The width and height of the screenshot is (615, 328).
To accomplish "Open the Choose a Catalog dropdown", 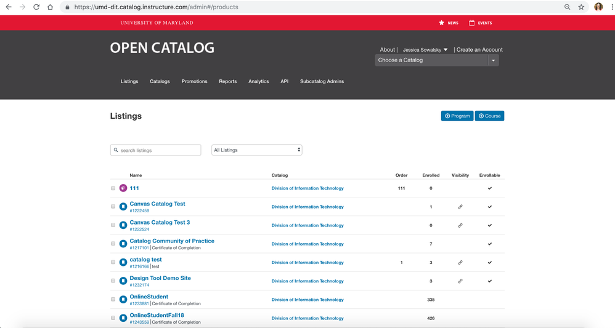I will coord(437,60).
